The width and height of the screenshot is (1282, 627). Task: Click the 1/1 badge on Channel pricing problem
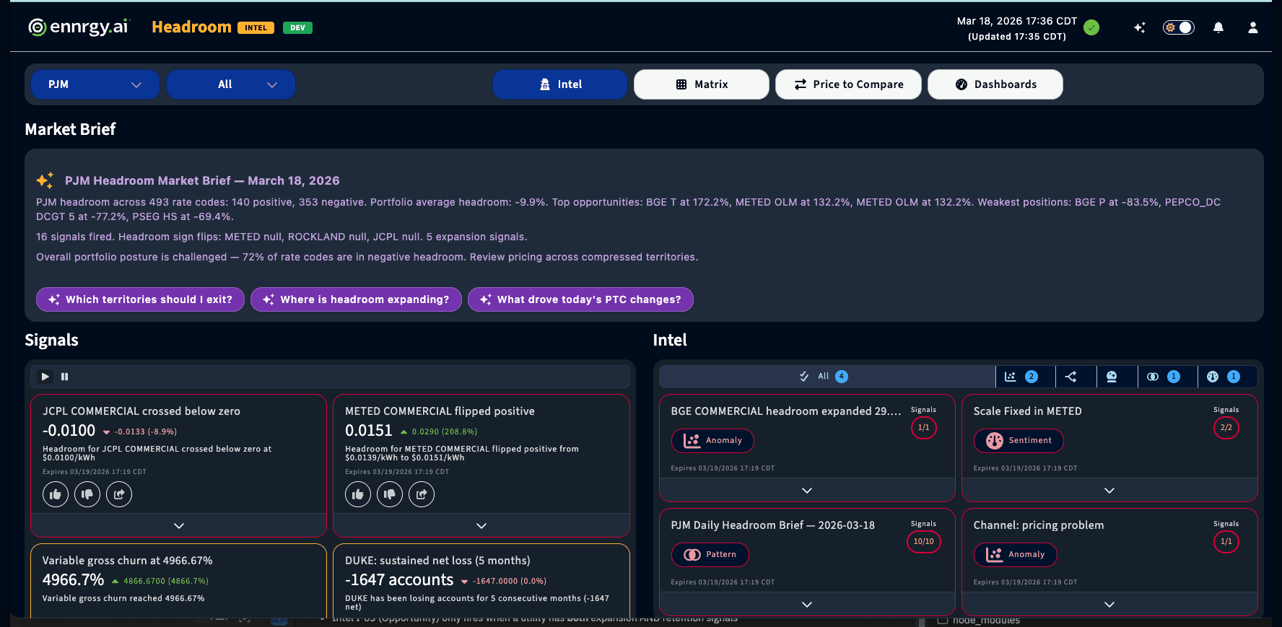(1226, 542)
